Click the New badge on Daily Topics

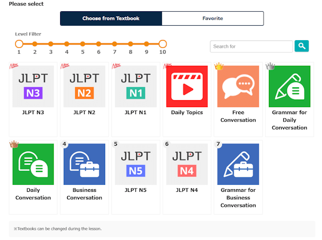167,66
